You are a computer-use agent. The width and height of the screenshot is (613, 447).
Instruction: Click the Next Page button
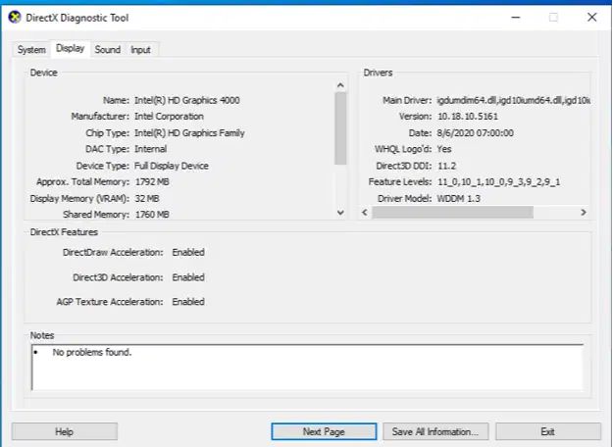coord(324,431)
